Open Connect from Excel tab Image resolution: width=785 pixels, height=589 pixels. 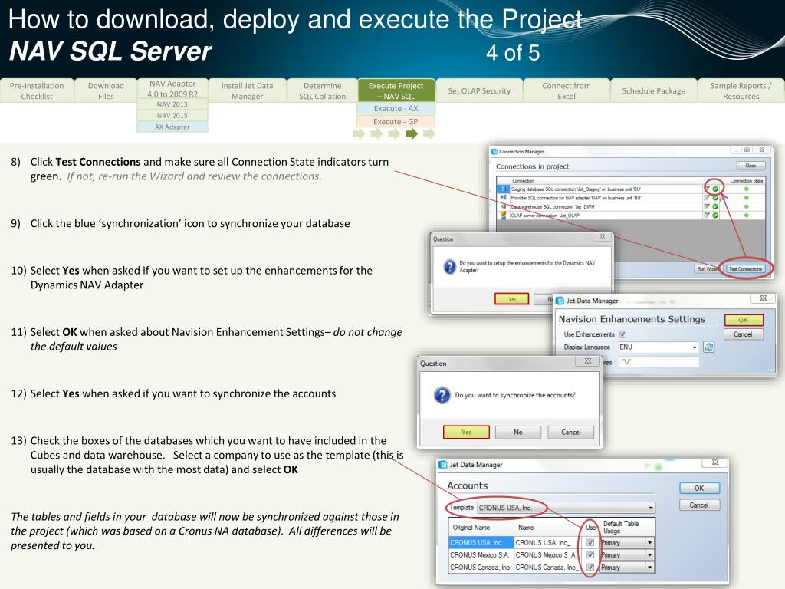[x=567, y=90]
